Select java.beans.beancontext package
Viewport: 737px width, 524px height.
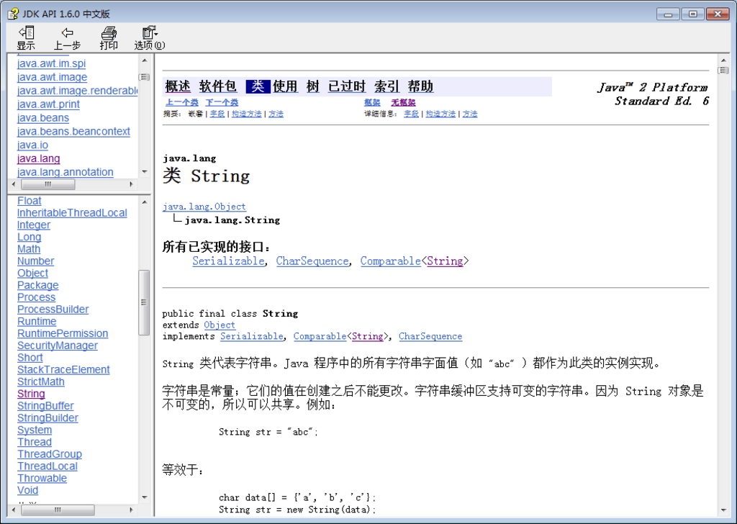pos(73,132)
